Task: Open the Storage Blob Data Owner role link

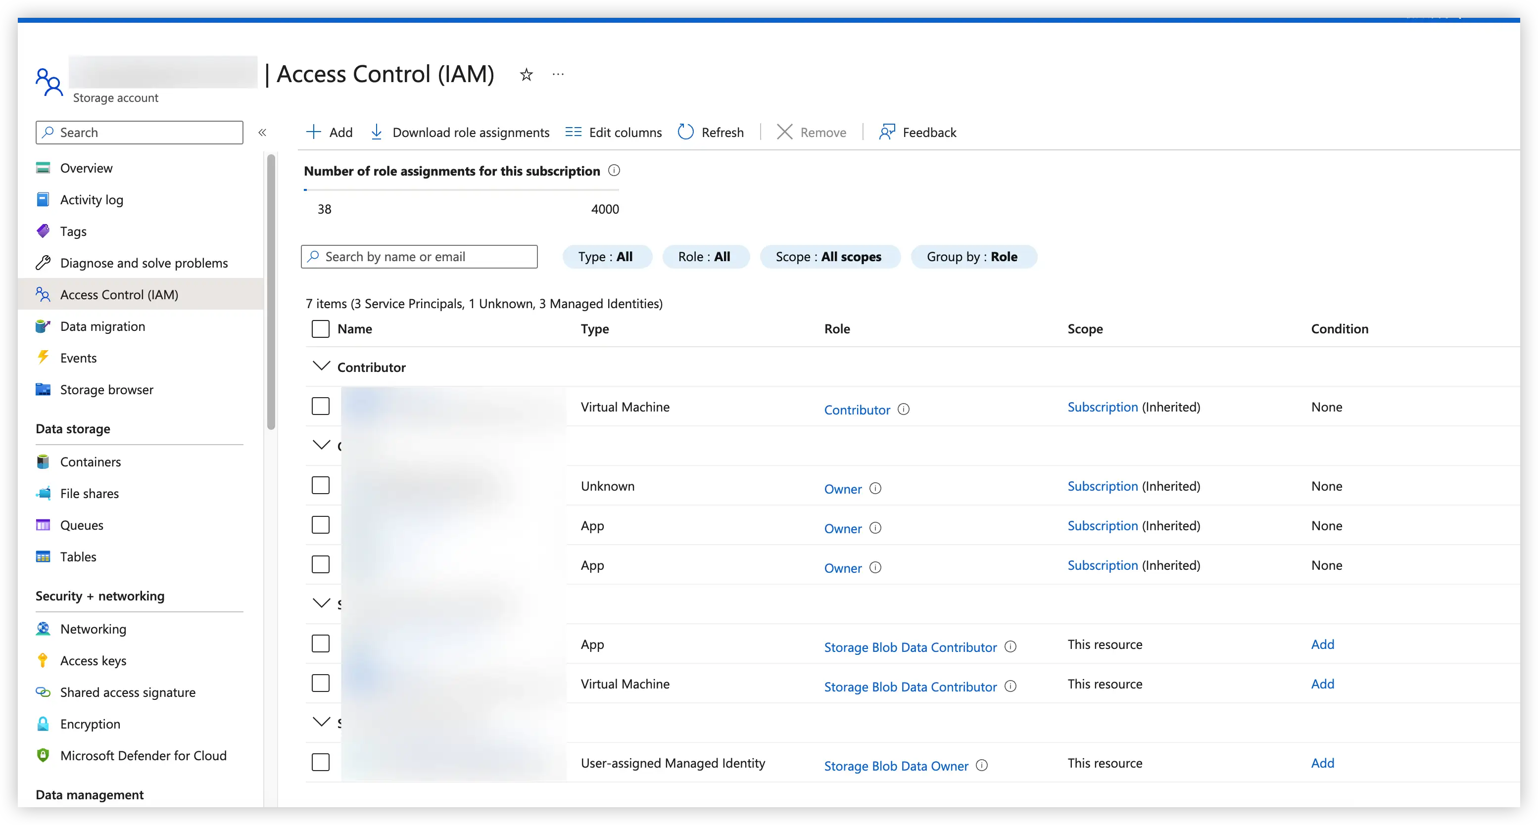Action: (x=896, y=766)
